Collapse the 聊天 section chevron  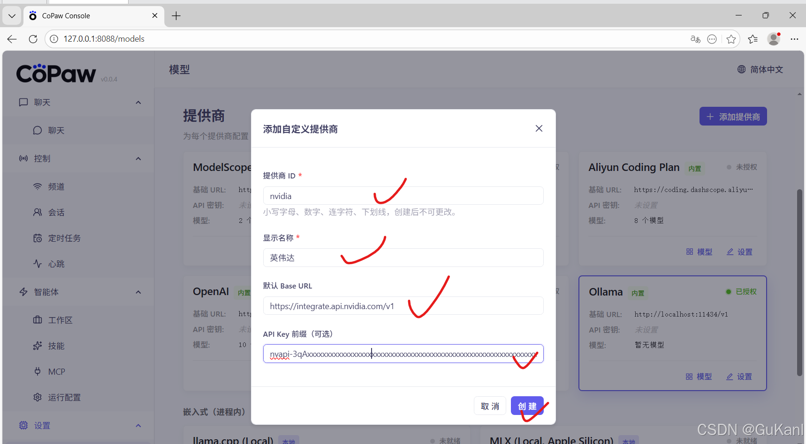coord(138,102)
